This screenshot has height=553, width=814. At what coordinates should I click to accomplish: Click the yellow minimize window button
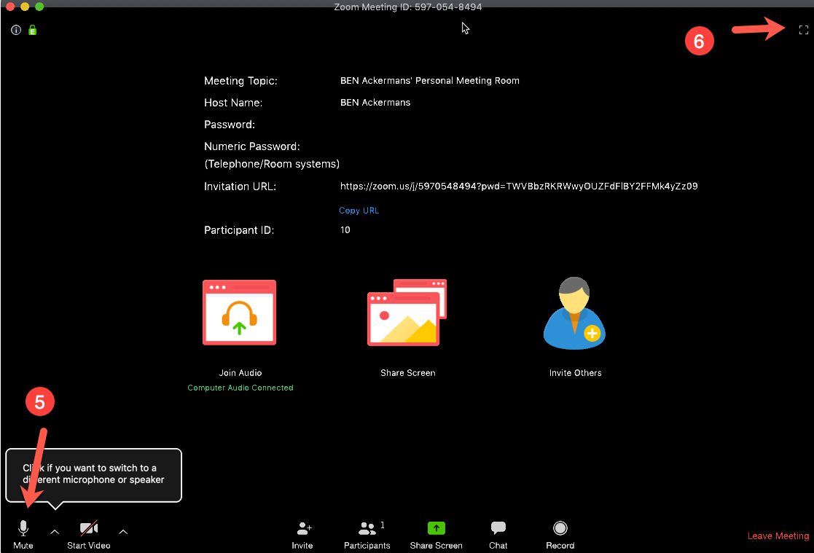pos(25,7)
